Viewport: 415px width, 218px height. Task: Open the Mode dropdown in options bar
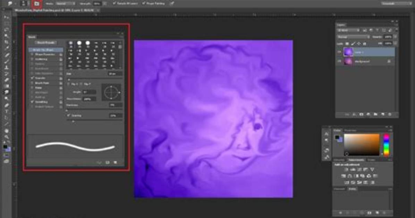pyautogui.click(x=65, y=4)
